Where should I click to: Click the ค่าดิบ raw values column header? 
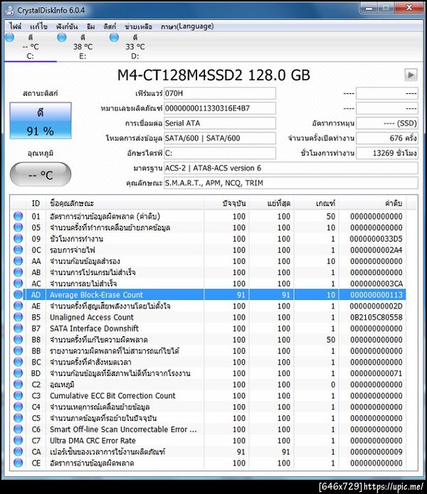tap(373, 203)
